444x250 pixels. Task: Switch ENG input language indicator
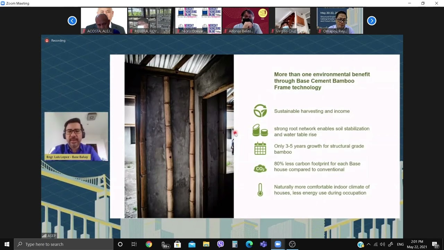pos(400,244)
